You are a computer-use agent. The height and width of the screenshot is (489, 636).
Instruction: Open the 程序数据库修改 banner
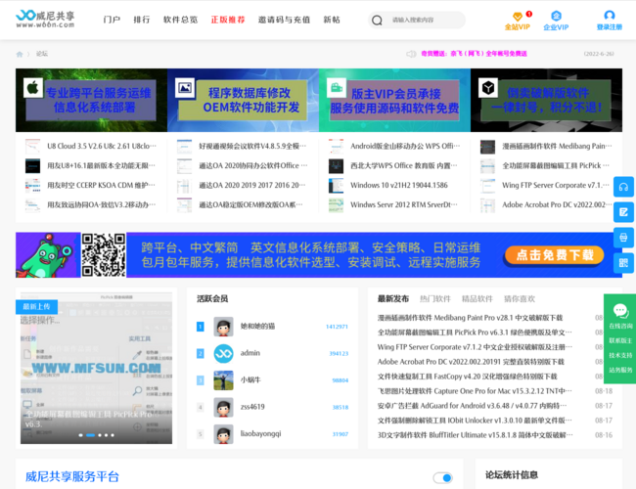tap(243, 100)
